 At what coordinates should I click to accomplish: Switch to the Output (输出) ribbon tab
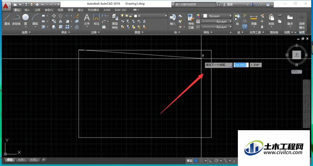point(81,10)
